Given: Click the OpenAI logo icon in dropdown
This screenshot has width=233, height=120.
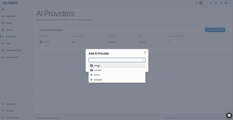Looking at the screenshot, I should coord(91,66).
